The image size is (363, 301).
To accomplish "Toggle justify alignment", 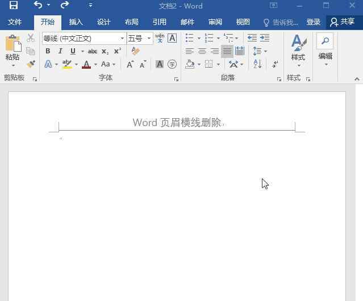I will pos(227,51).
